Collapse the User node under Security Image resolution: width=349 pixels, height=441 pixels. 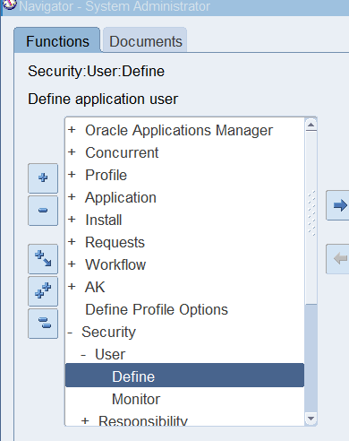83,355
